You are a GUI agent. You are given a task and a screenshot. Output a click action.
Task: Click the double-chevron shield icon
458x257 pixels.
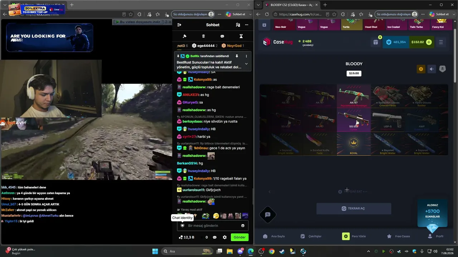click(x=443, y=69)
